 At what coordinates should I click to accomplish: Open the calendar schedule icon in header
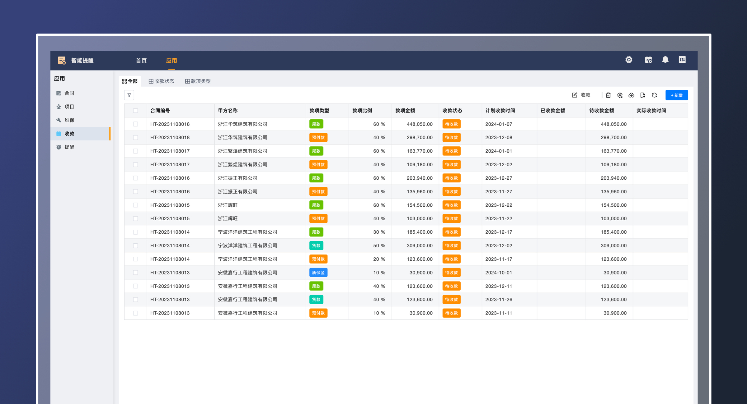(648, 60)
